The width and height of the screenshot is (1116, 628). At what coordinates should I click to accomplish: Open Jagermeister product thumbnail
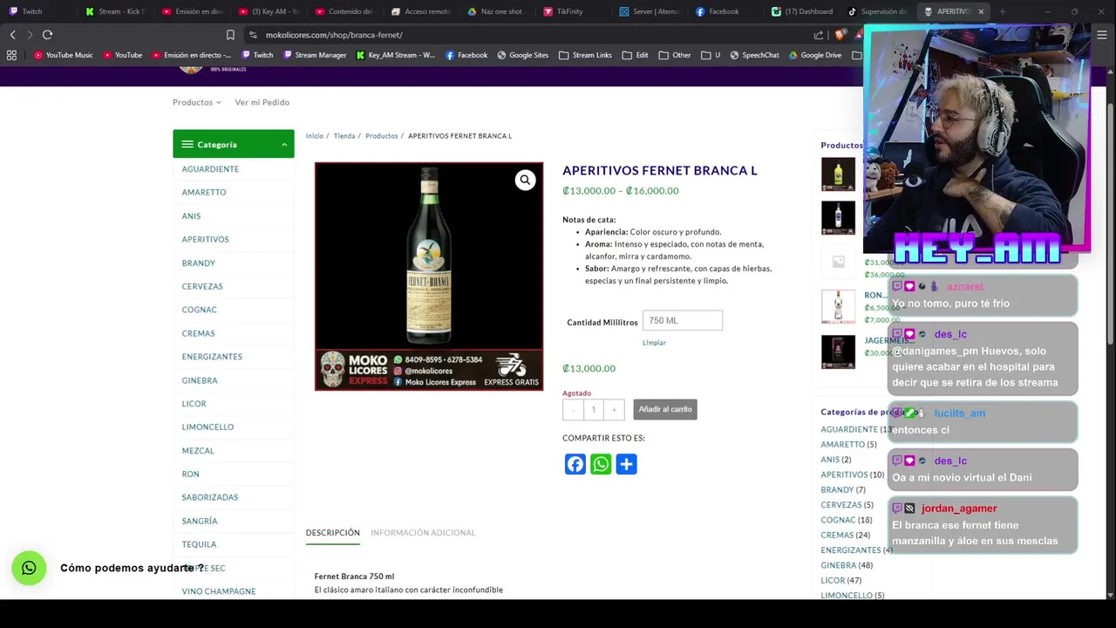coord(838,352)
